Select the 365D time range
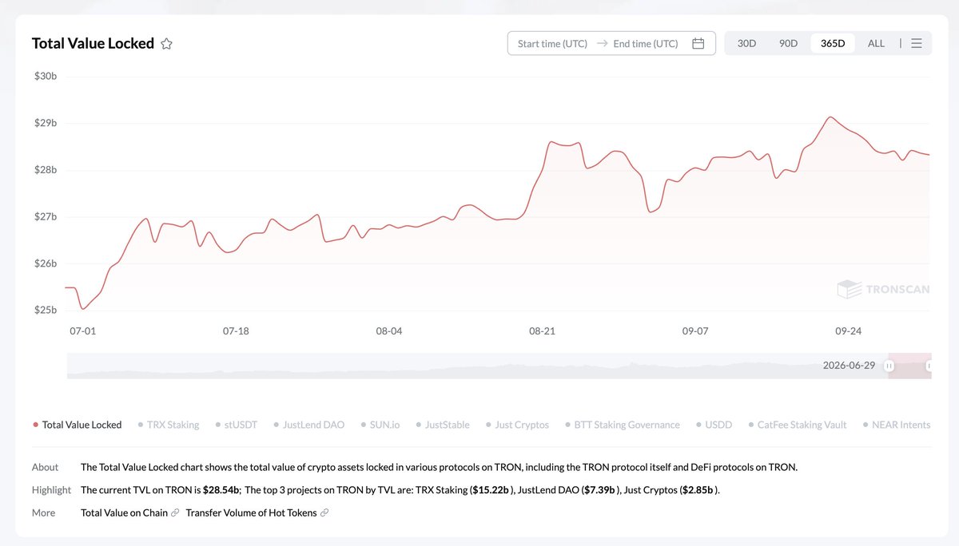Viewport: 959px width, 546px height. point(833,43)
